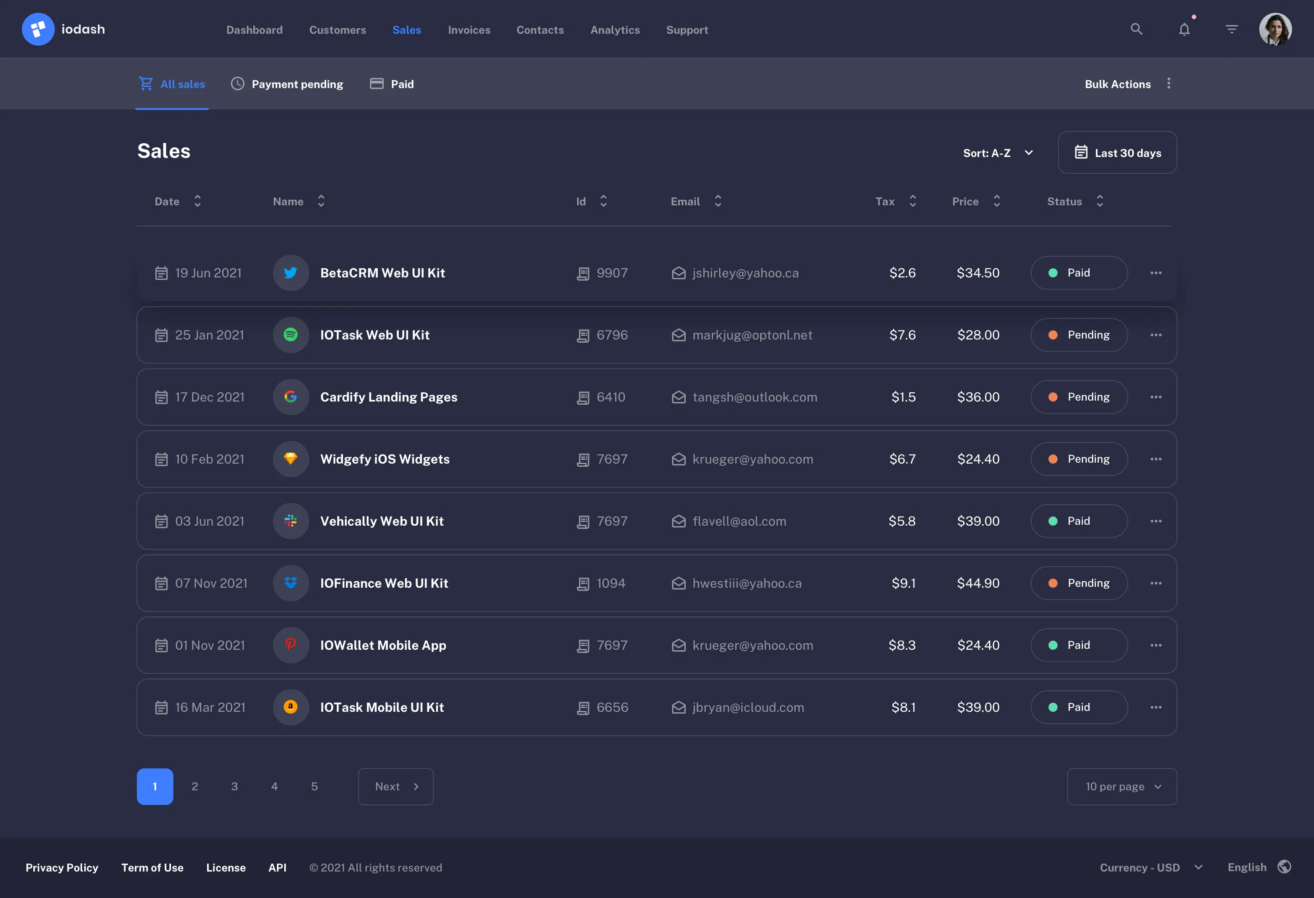The width and height of the screenshot is (1314, 898).
Task: Click the Google icon beside Cardify Landing Pages
Action: tap(291, 397)
